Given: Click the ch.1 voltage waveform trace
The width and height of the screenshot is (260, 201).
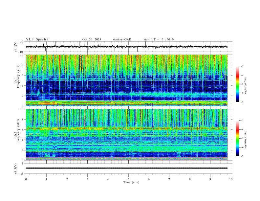Looking at the screenshot, I should 126,47.
